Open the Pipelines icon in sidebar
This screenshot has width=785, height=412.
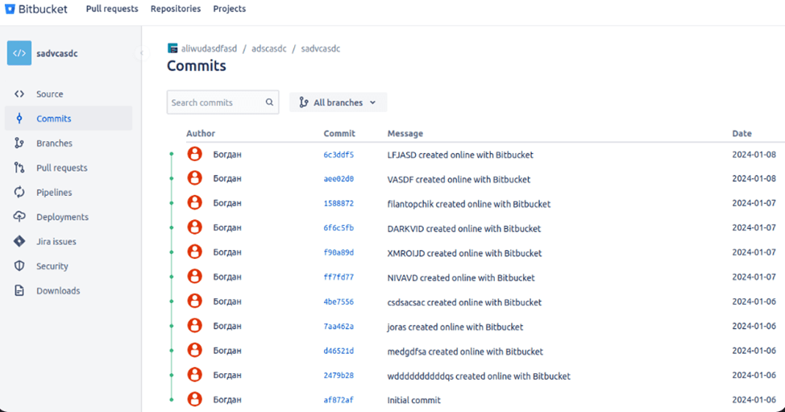click(19, 193)
